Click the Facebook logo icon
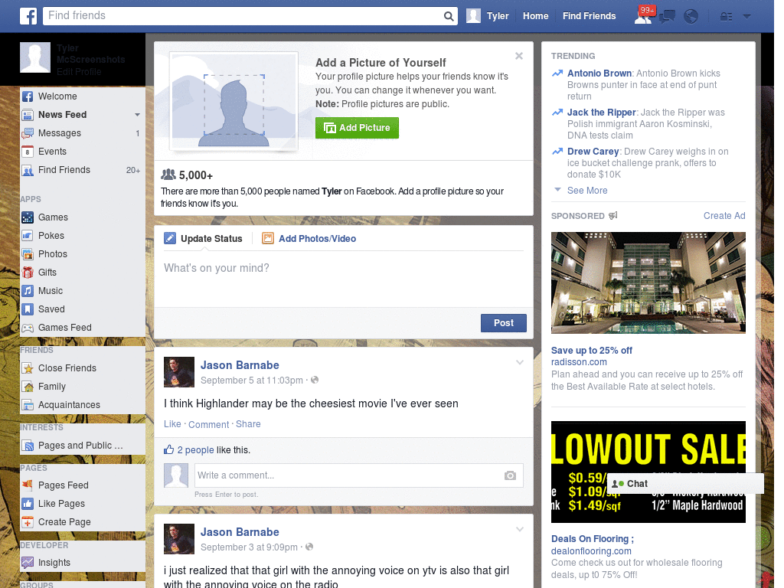The image size is (784, 588). (28, 16)
